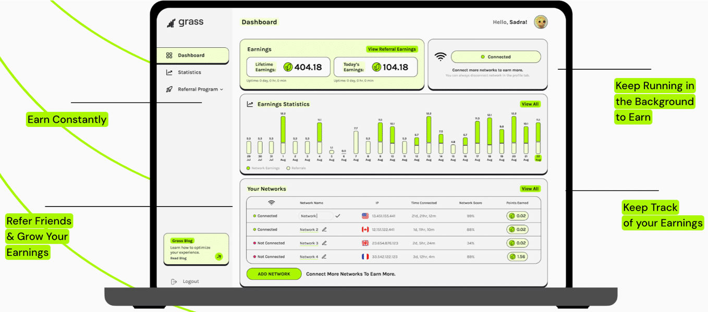Click View Referral Earnings button

(392, 49)
